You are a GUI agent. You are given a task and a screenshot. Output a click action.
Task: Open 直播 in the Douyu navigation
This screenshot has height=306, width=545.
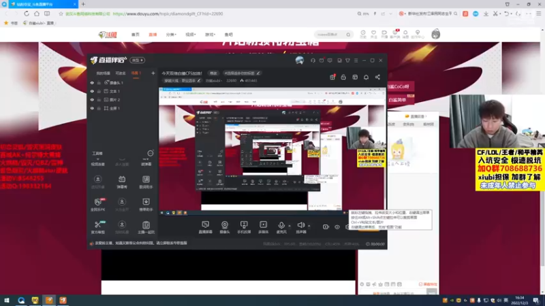[x=153, y=35]
